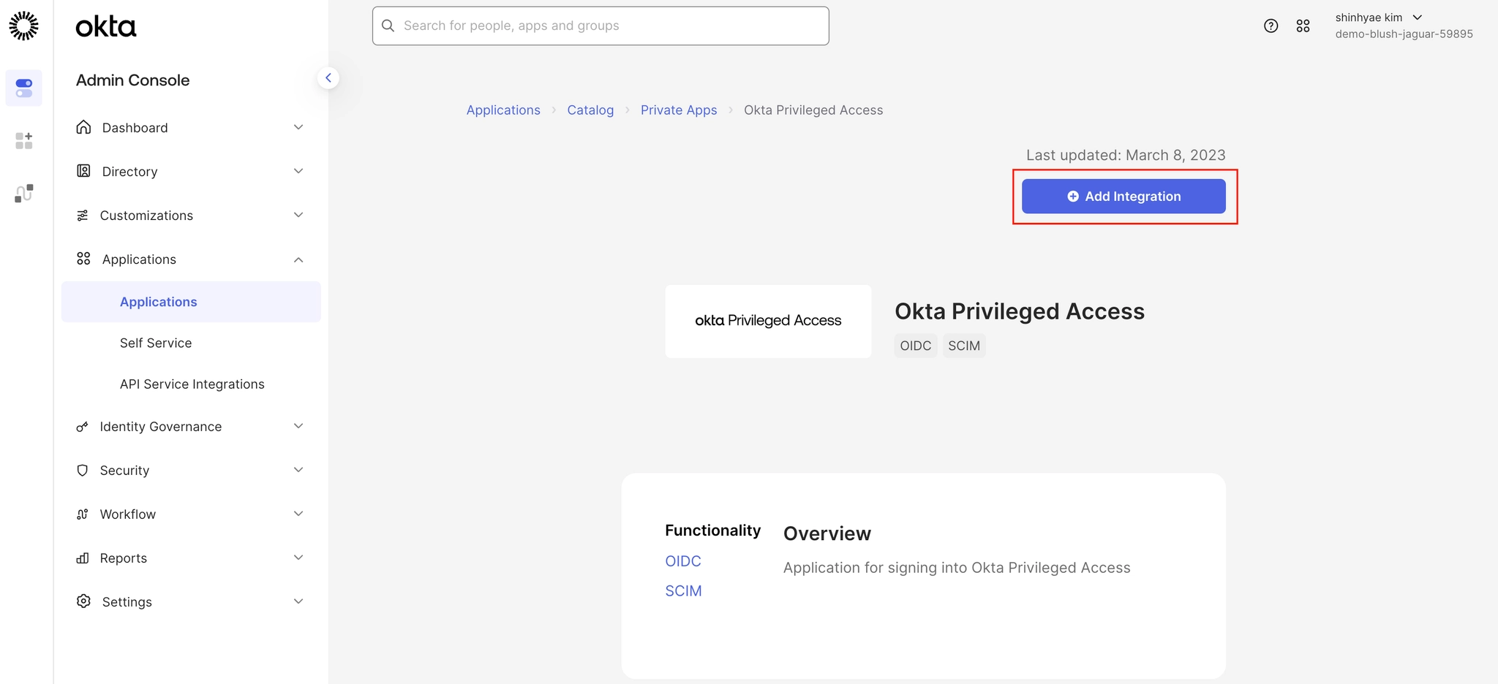Click the search for people, apps field
The height and width of the screenshot is (684, 1498).
[601, 26]
